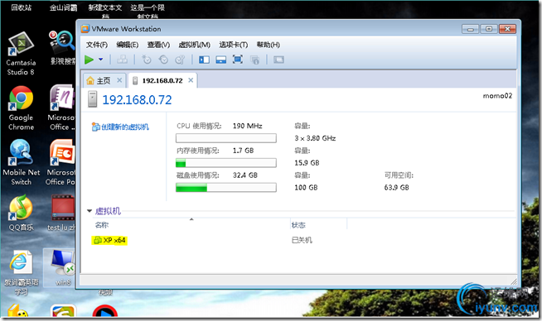Click the 已关机 status cell
Viewport: 542px width, 321px height.
click(x=302, y=240)
